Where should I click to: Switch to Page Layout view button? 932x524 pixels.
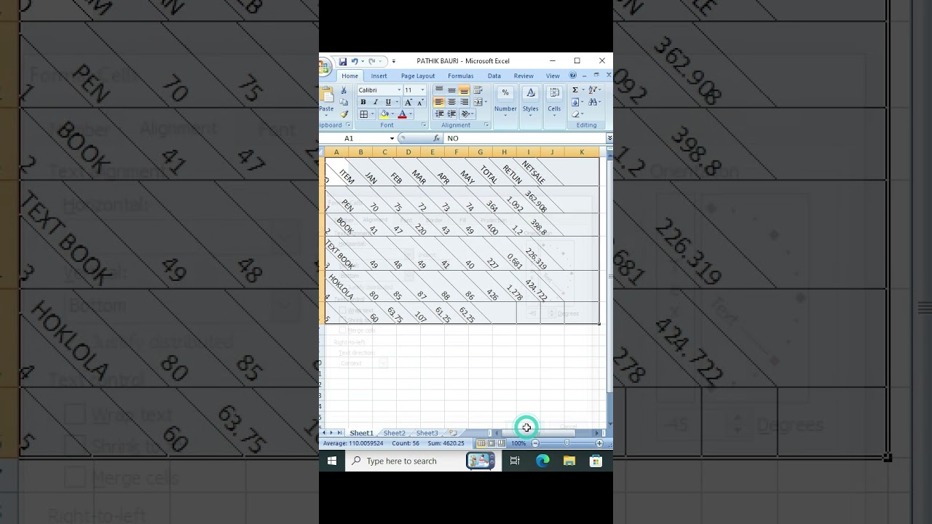(x=491, y=443)
